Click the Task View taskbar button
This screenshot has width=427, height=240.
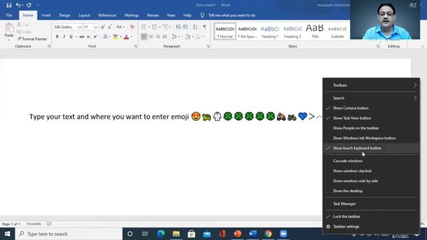(145, 234)
